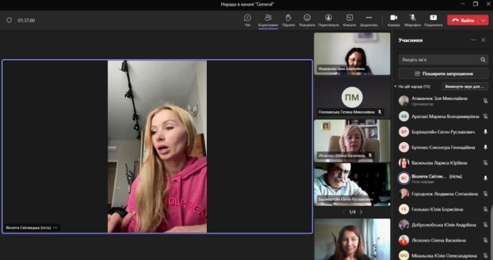The height and width of the screenshot is (260, 493).
Task: Open the Кімнати (Rooms) icon
Action: tap(350, 18)
